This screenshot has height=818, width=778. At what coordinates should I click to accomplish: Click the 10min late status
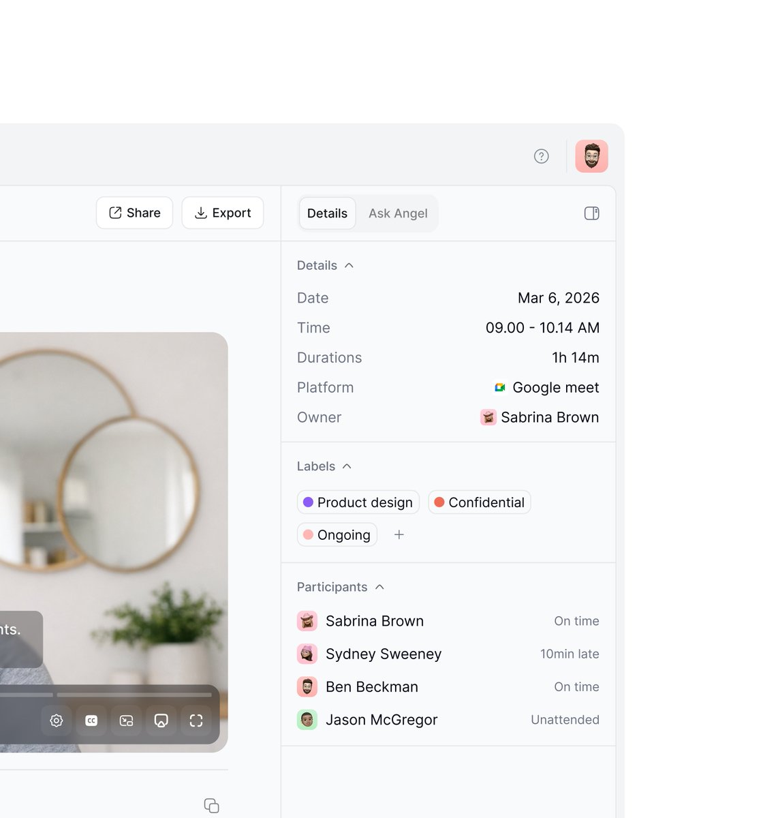[x=570, y=654]
